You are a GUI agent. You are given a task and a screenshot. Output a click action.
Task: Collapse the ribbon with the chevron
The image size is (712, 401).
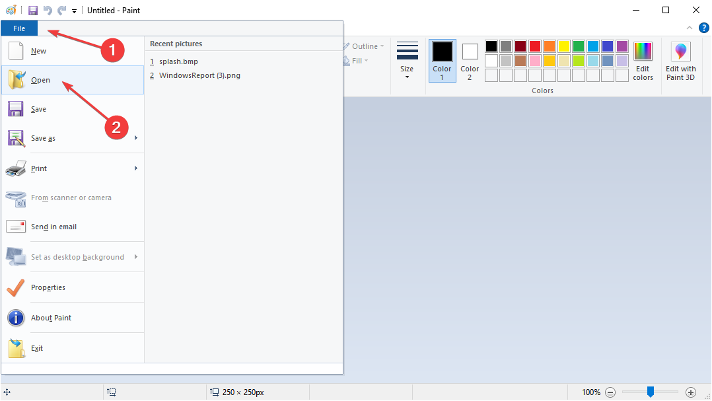690,28
